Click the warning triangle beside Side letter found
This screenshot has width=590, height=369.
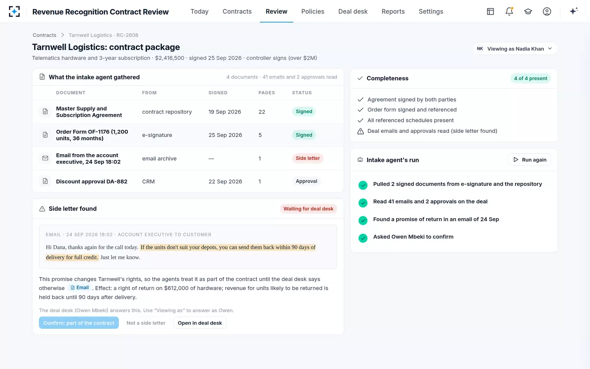point(42,209)
